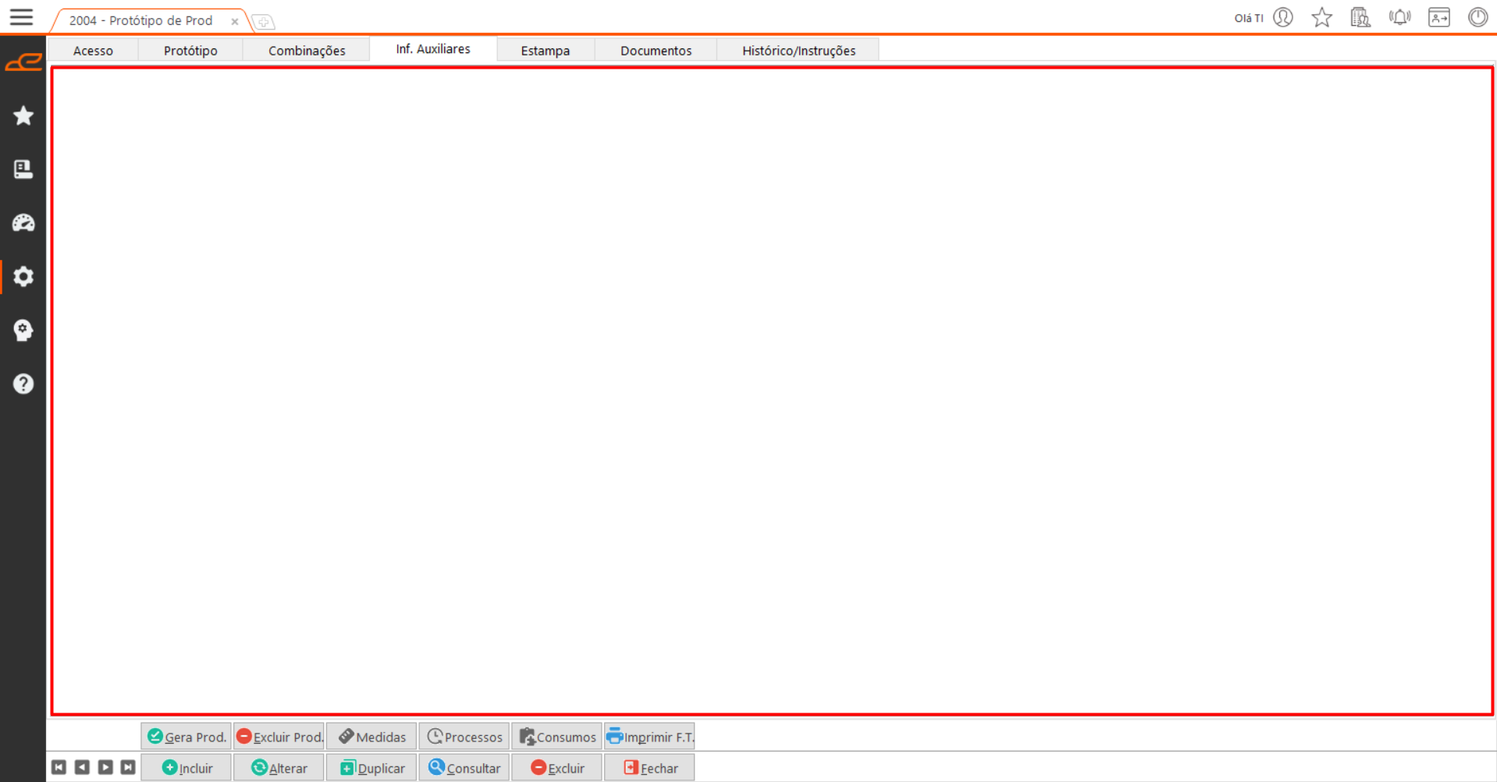Click the help question mark icon
Viewport: 1497px width, 782px height.
click(x=23, y=384)
